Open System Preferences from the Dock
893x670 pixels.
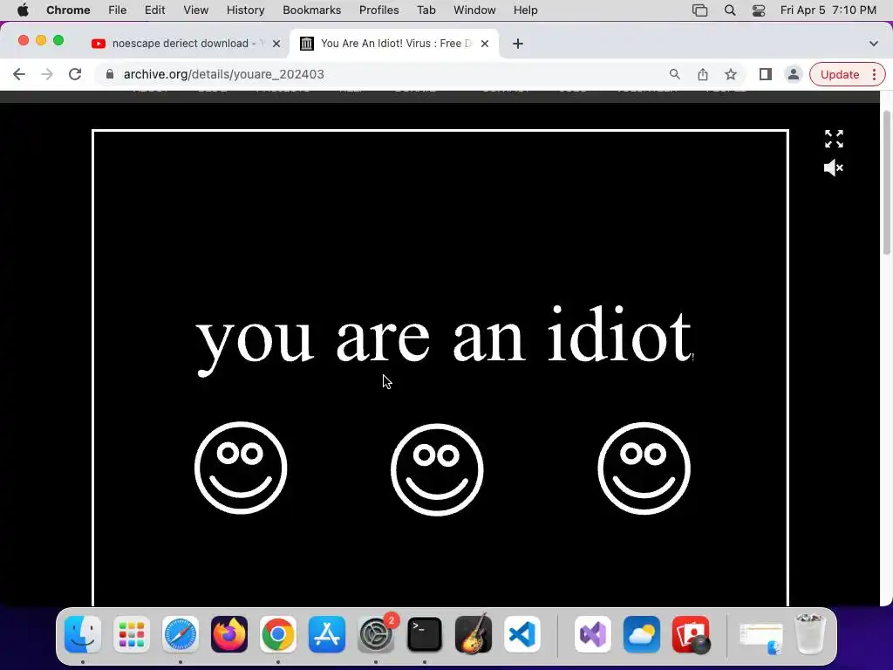376,634
